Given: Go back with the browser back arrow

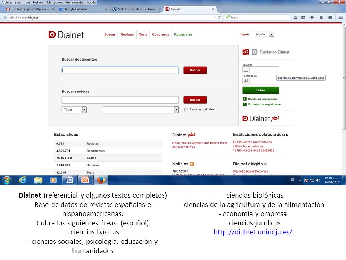Looking at the screenshot, I should coord(5,17).
